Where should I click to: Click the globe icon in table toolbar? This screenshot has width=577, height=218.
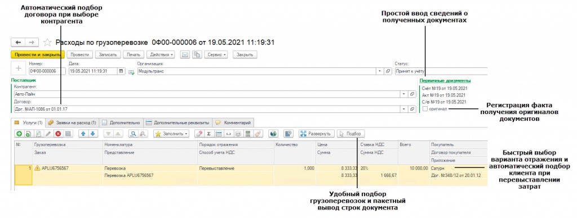(273, 134)
